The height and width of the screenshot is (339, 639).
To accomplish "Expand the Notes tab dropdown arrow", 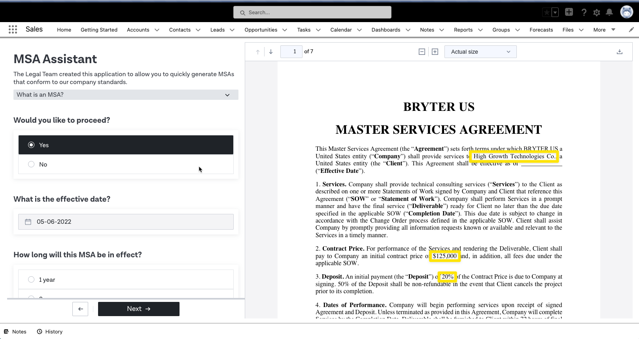I will click(442, 30).
